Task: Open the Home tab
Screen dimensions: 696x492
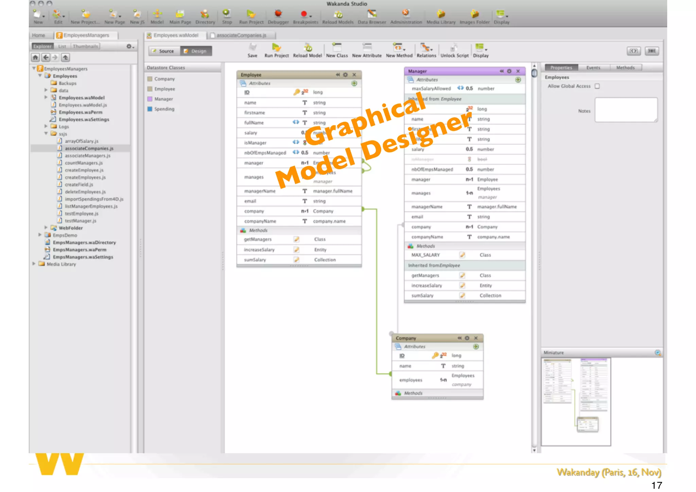Action: click(38, 35)
